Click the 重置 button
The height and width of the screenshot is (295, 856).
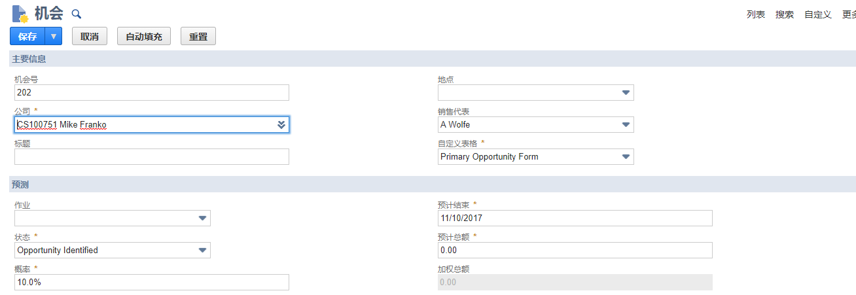coord(198,37)
